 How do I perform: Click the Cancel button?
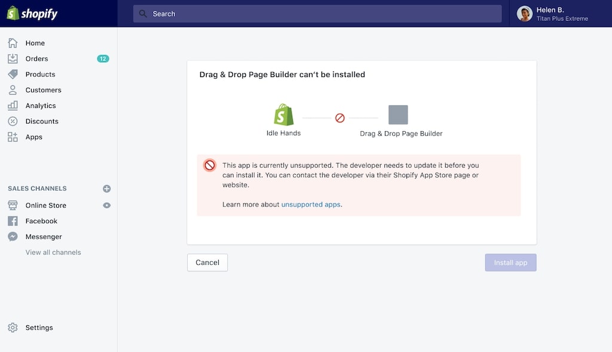(207, 263)
